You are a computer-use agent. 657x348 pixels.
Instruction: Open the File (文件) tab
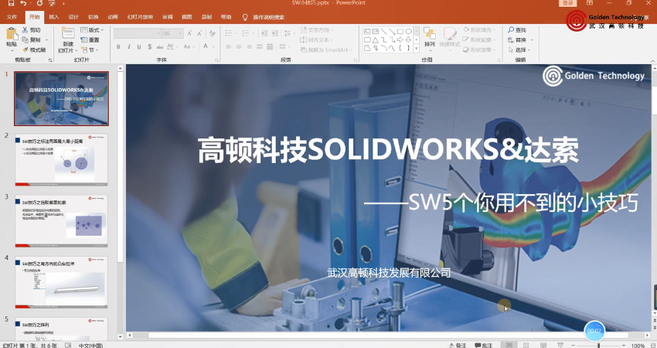click(x=12, y=17)
